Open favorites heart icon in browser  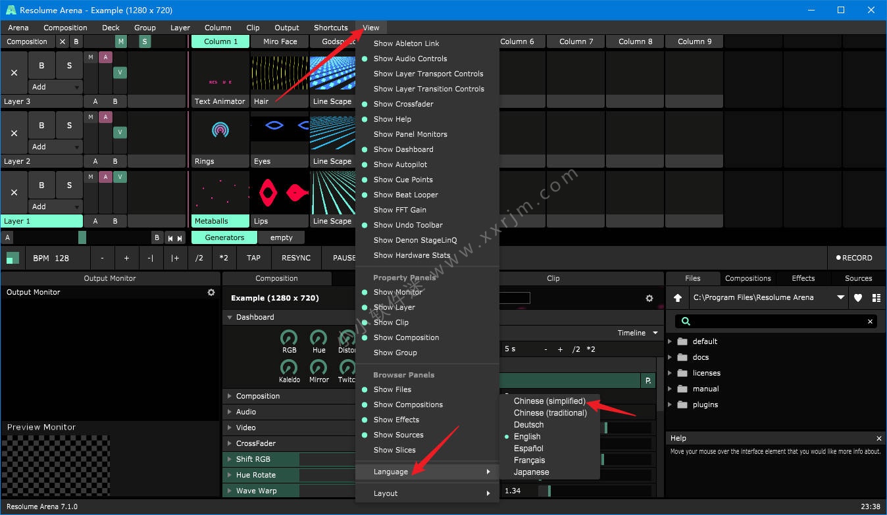click(x=858, y=298)
